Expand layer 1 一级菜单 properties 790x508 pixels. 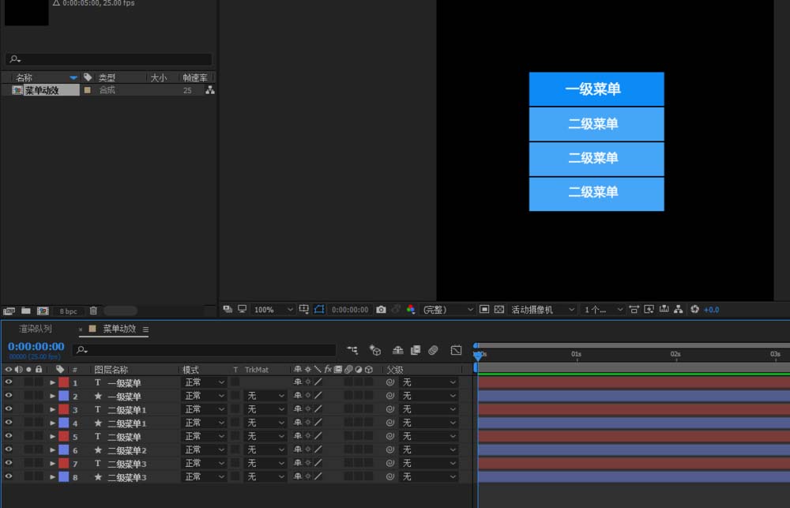[52, 382]
